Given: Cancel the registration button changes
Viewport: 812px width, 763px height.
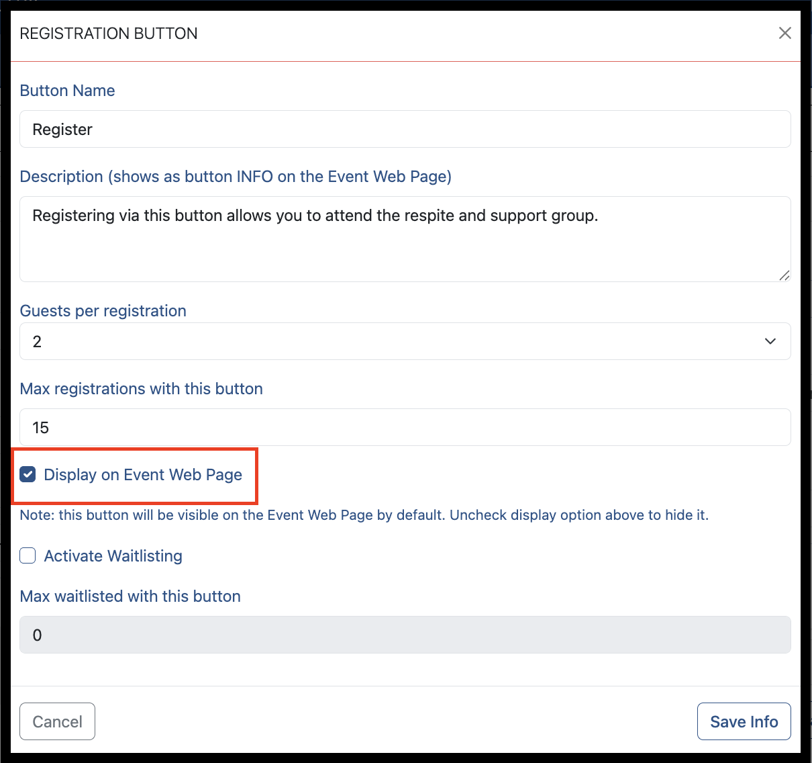Looking at the screenshot, I should (x=58, y=721).
